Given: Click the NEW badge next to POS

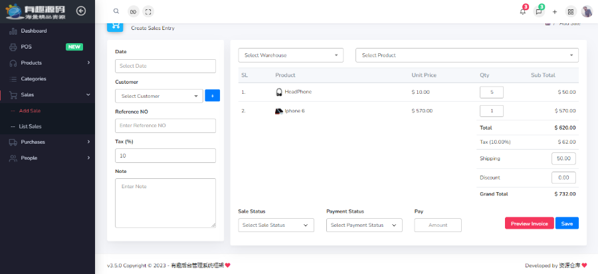Looking at the screenshot, I should coord(74,47).
